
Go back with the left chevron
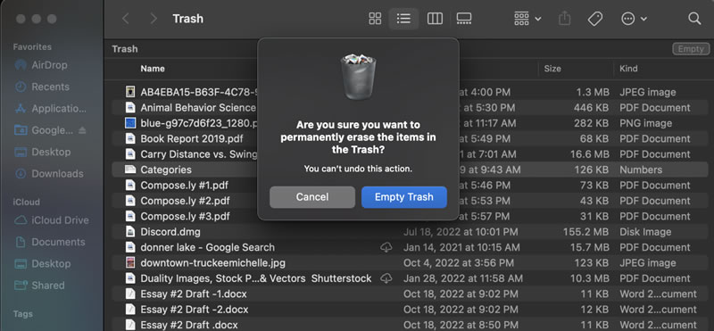pos(126,19)
